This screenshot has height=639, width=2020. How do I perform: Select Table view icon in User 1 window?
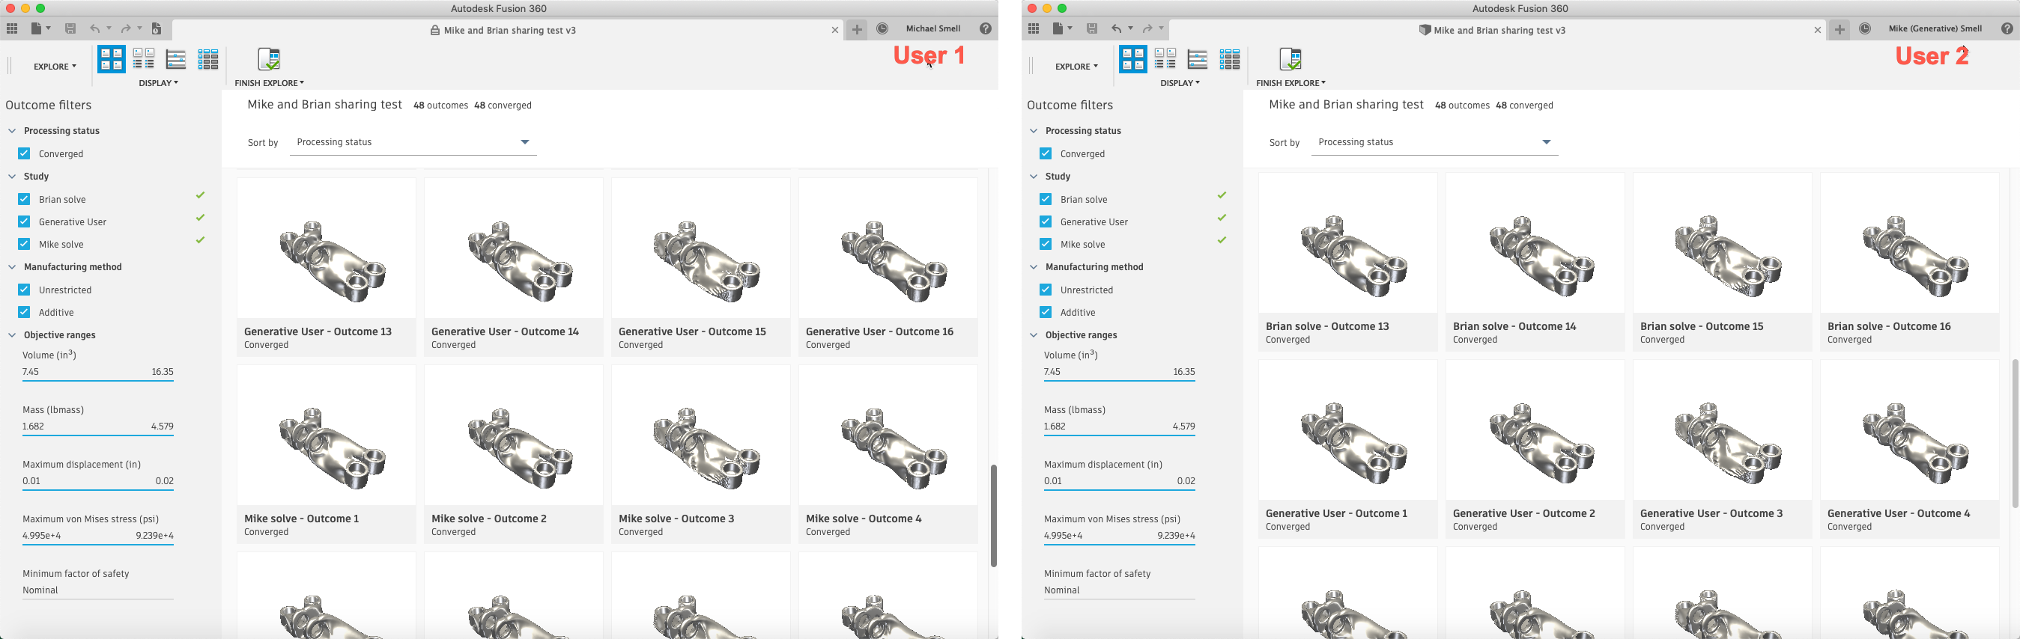(x=176, y=58)
